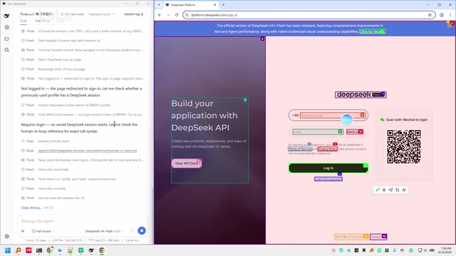Close the DeepSeek Platform tab

(215, 5)
